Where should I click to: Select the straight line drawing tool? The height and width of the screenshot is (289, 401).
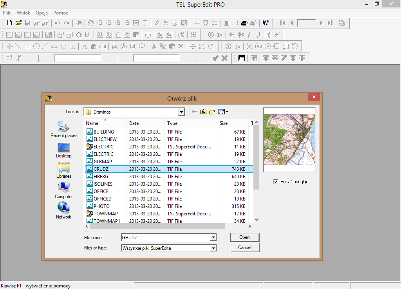pyautogui.click(x=18, y=46)
